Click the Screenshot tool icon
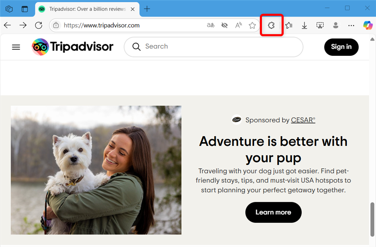This screenshot has width=376, height=247. click(320, 25)
